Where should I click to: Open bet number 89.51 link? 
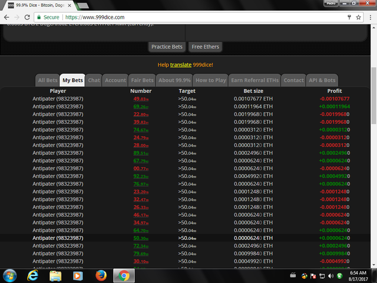pyautogui.click(x=141, y=153)
